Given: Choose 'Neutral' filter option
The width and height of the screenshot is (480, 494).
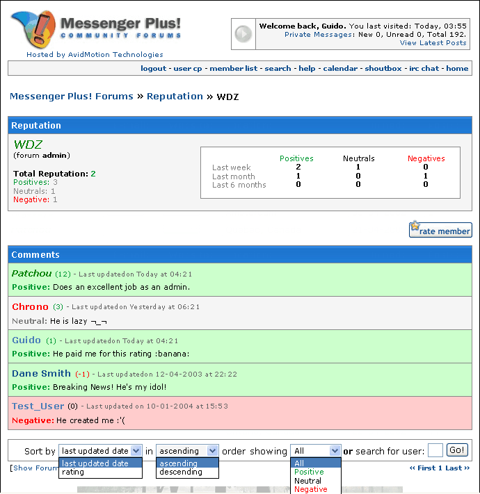Looking at the screenshot, I should [x=308, y=481].
